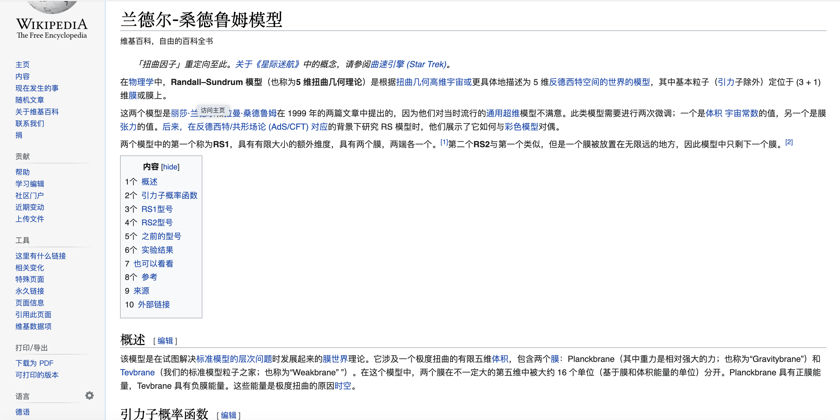Open the 帮助 page
The image size is (840, 420).
[x=22, y=172]
